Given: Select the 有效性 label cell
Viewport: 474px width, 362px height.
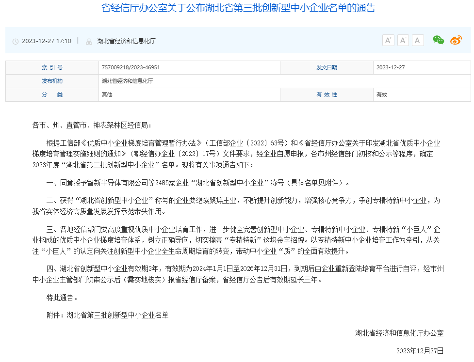Looking at the screenshot, I should tap(327, 94).
